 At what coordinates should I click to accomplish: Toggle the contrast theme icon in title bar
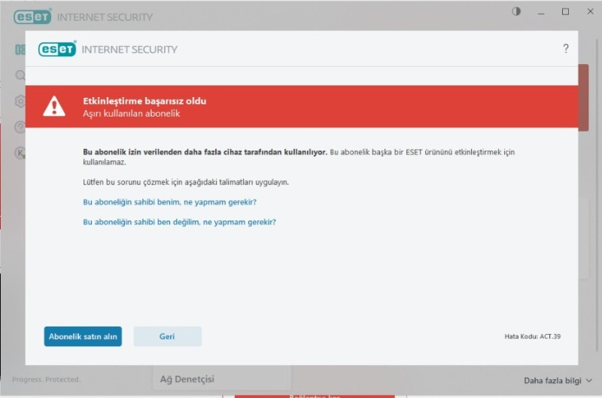click(x=516, y=12)
